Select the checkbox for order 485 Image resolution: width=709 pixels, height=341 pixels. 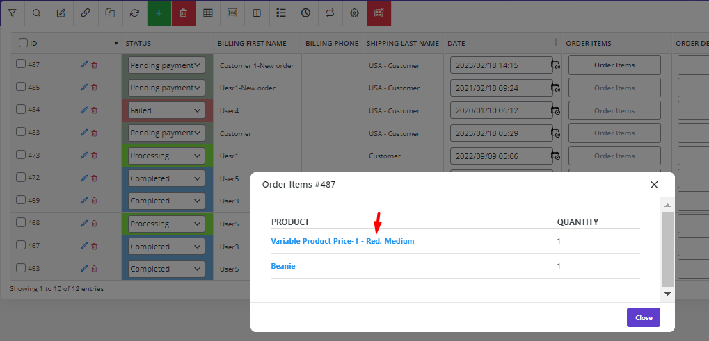point(21,86)
